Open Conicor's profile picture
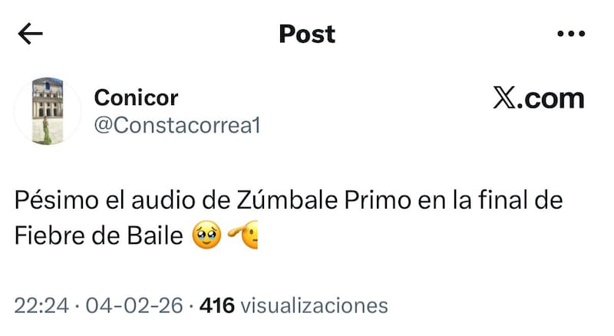 click(48, 111)
